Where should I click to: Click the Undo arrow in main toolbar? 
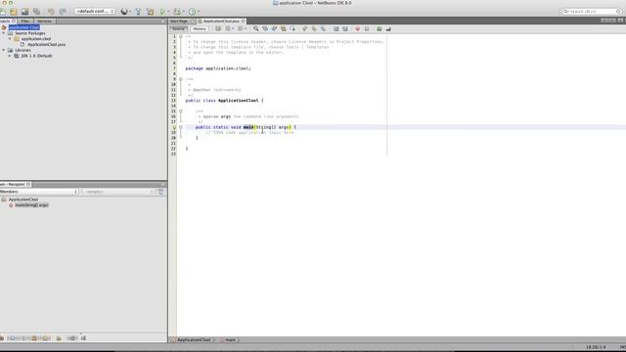(x=51, y=12)
